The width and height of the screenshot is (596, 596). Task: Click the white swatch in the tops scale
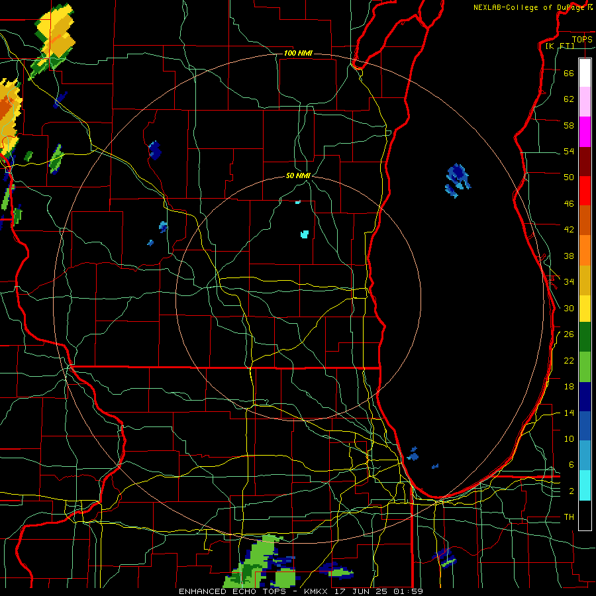click(585, 73)
